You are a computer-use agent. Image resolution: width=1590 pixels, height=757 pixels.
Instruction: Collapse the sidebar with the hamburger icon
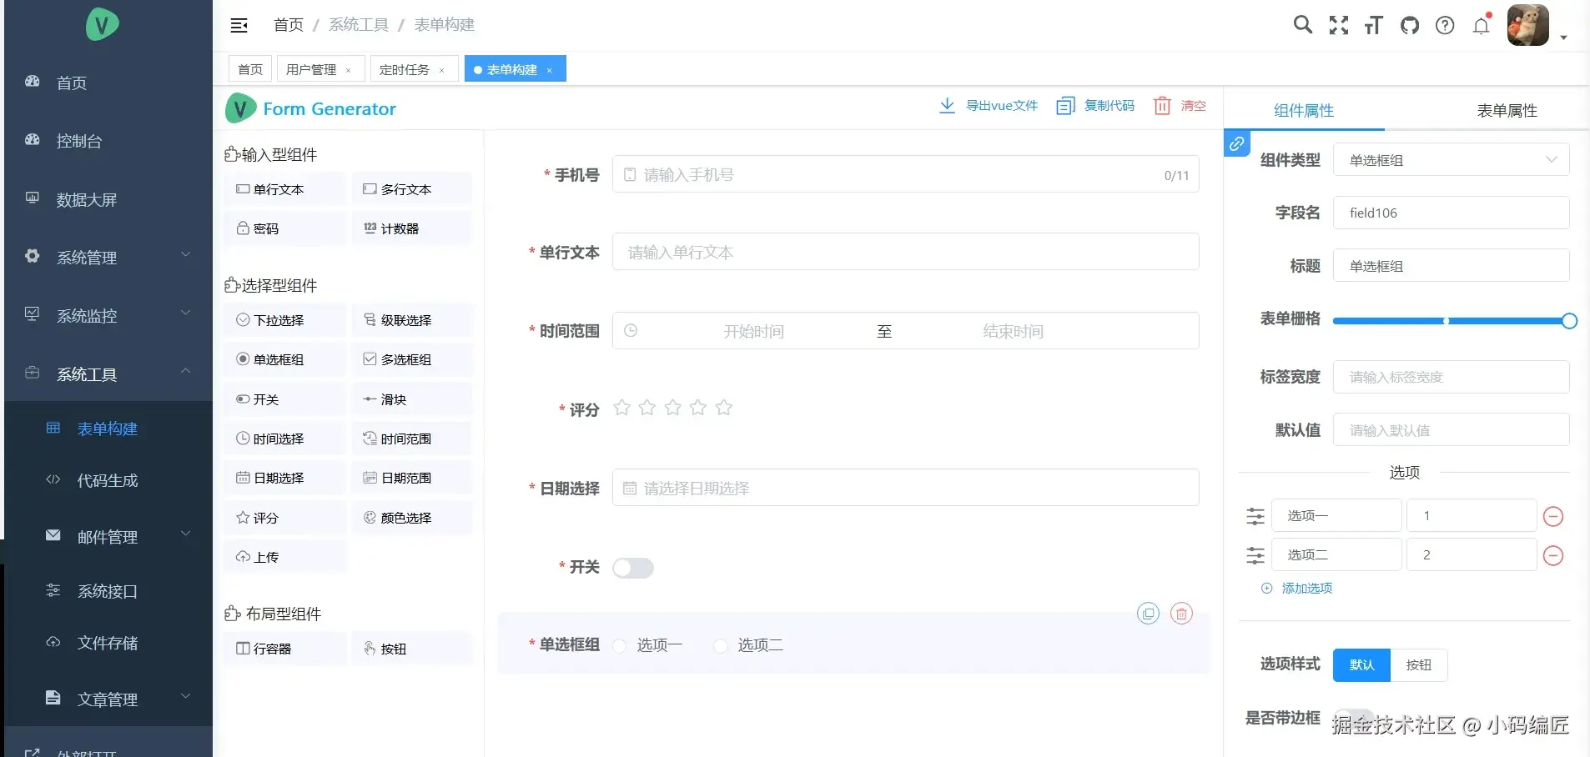point(239,25)
